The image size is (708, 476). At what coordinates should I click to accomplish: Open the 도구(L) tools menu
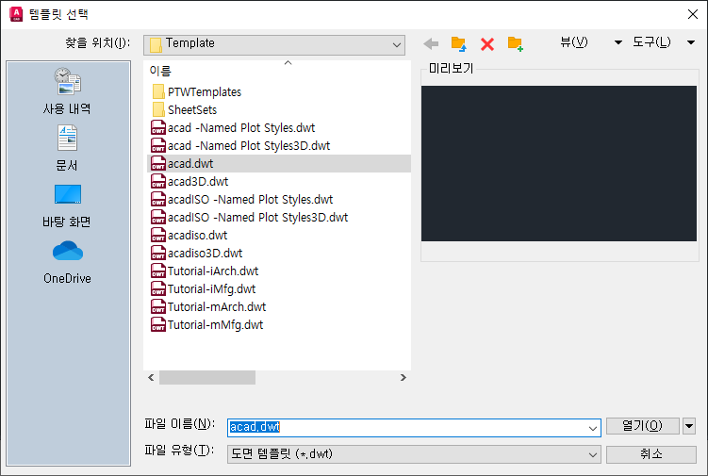[x=651, y=42]
